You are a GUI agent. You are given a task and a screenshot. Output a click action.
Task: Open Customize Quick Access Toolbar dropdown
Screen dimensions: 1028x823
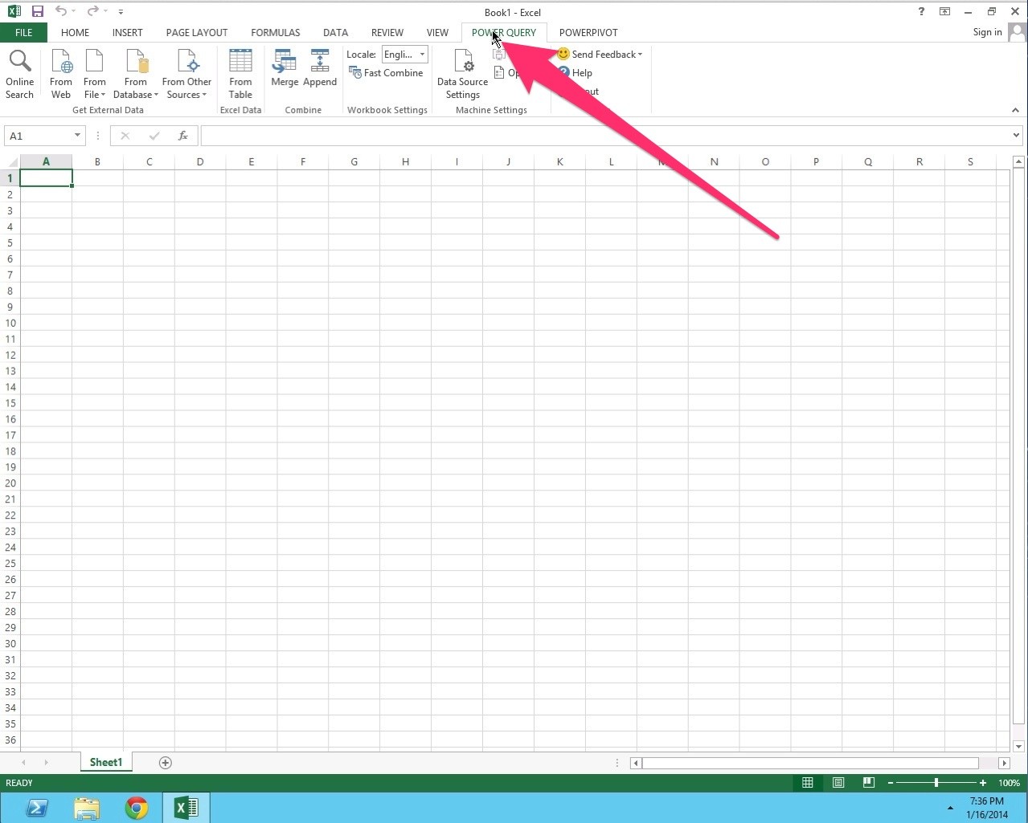point(121,12)
